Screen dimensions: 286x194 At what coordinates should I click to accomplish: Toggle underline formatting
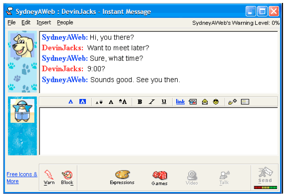[164, 101]
